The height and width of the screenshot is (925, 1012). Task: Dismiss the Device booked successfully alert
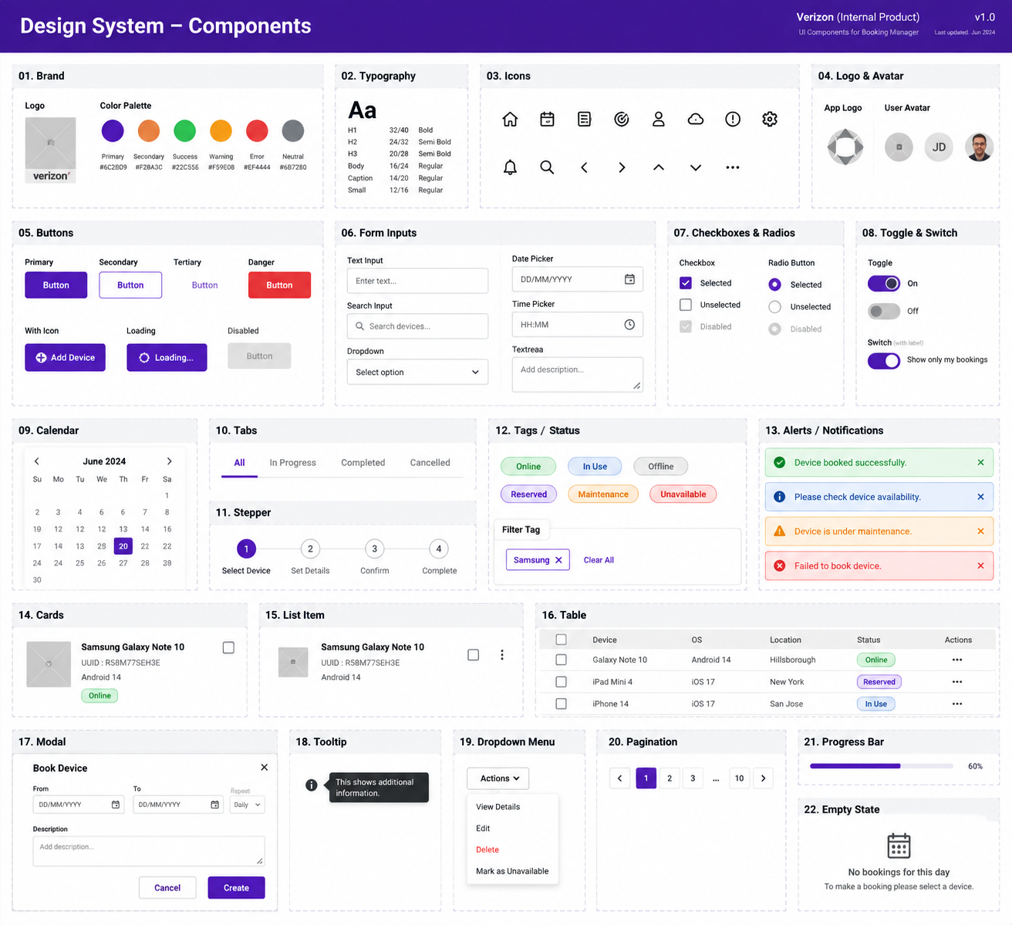pos(980,463)
